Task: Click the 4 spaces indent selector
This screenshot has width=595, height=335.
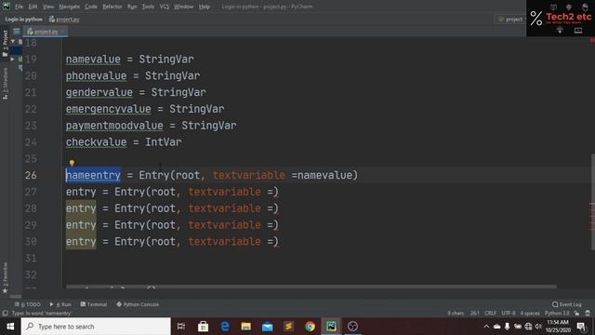Action: coord(530,314)
